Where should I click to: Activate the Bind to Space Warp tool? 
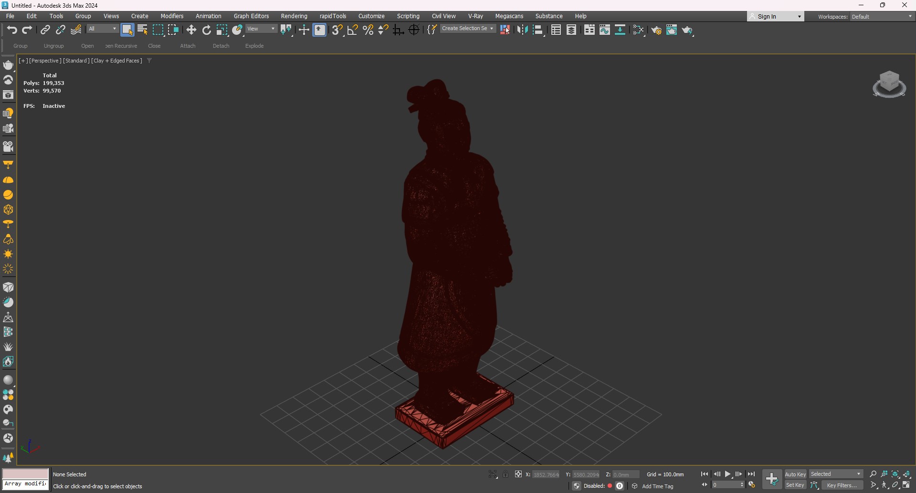click(76, 30)
